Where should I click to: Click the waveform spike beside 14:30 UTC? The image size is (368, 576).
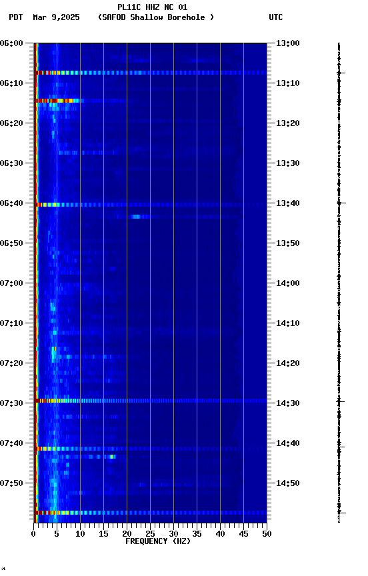[340, 401]
